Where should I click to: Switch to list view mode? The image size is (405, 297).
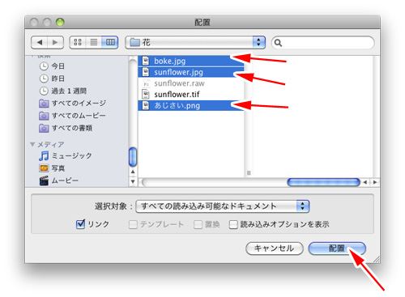[94, 42]
